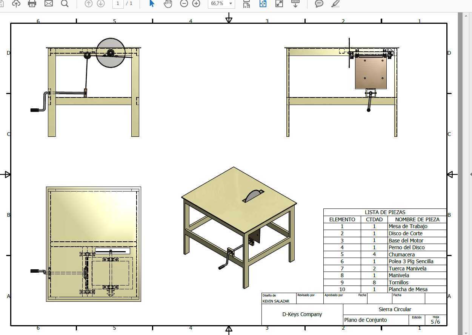Go to previous page arrow
Screen dimensions: 472x335
click(88, 3)
